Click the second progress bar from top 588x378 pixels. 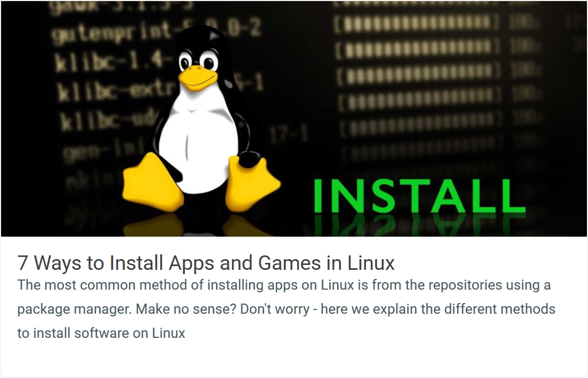pyautogui.click(x=418, y=49)
